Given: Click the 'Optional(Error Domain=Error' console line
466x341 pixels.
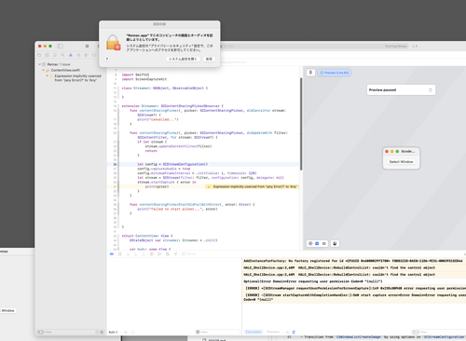Looking at the screenshot, I should point(313,281).
